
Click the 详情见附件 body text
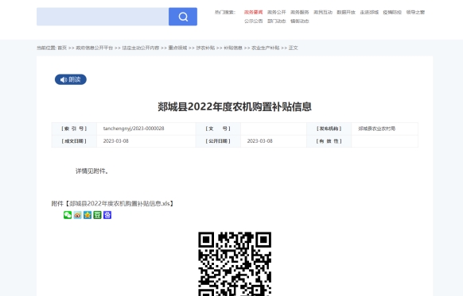91,171
